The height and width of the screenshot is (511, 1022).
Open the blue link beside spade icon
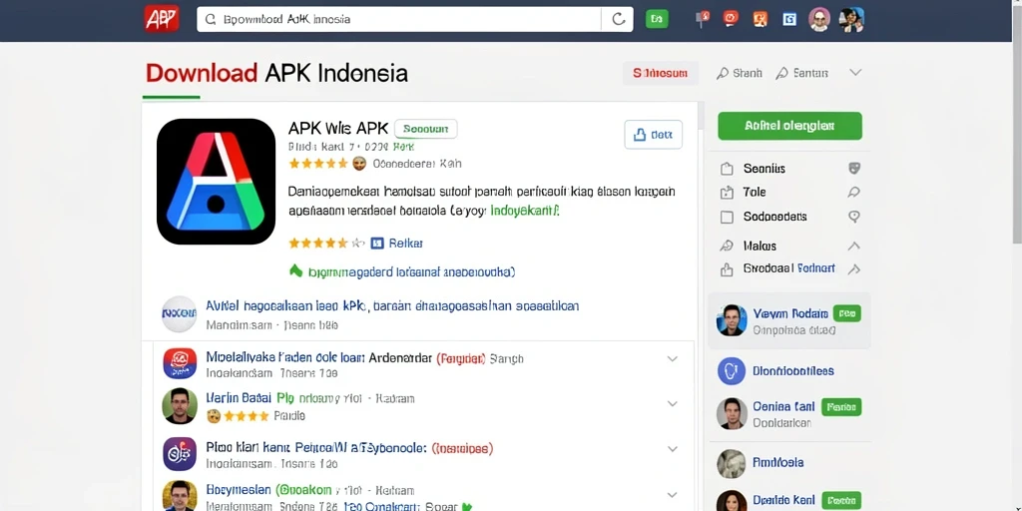[x=412, y=271]
